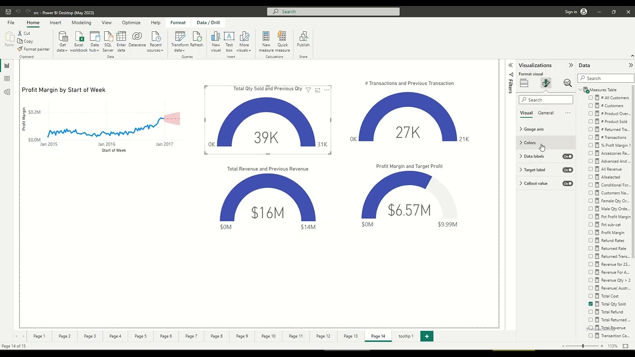Refresh the dataset

tap(196, 40)
